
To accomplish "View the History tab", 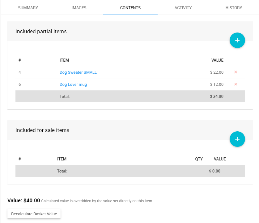I will (x=234, y=8).
